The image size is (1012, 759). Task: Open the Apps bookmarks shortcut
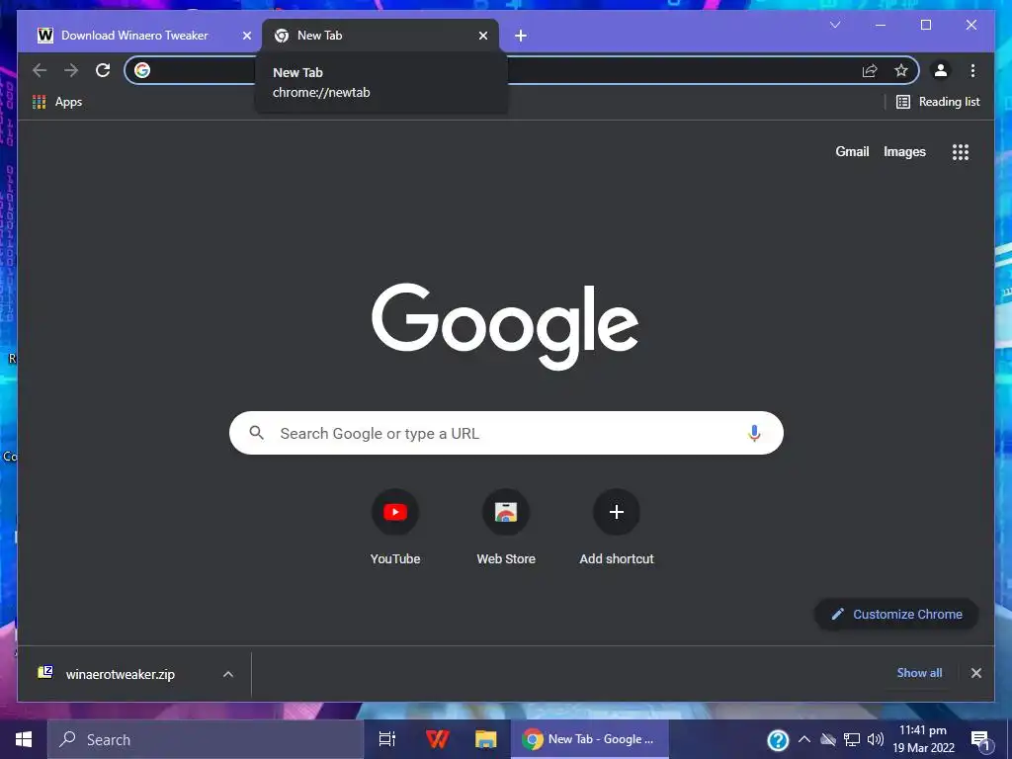(x=57, y=102)
